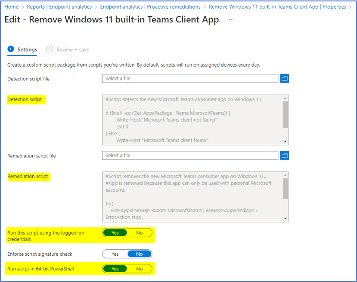357x282 pixels.
Task: Set logged-on credentials option to Yes
Action: pyautogui.click(x=115, y=233)
